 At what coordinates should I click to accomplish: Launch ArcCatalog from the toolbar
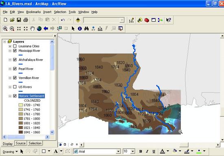click(x=140, y=20)
